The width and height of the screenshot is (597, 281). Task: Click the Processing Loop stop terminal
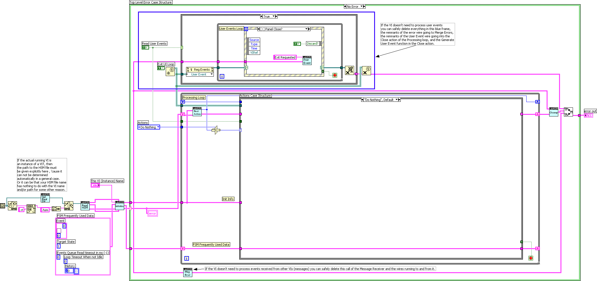coord(531,258)
